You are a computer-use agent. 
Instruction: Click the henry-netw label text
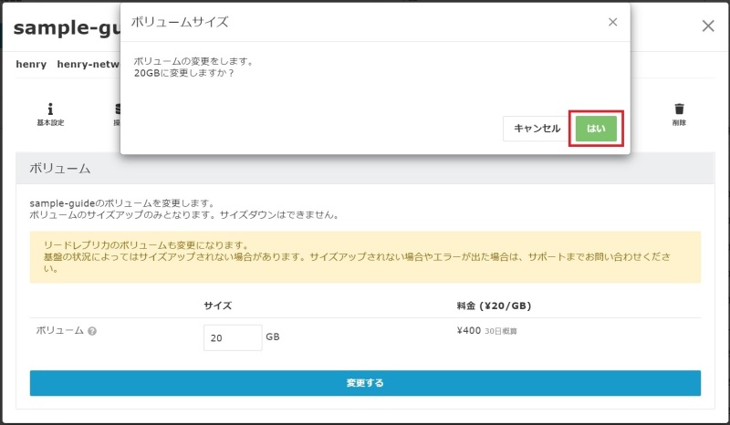coord(88,65)
